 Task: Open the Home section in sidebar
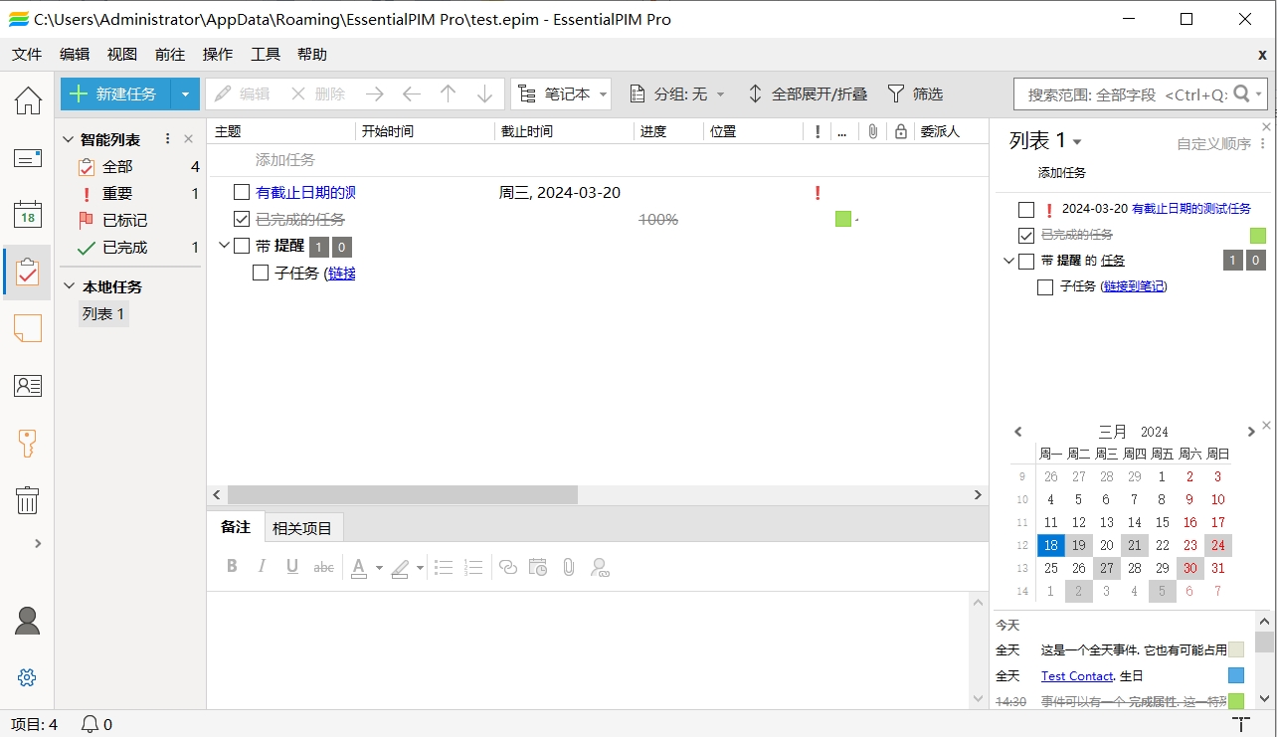pos(28,100)
